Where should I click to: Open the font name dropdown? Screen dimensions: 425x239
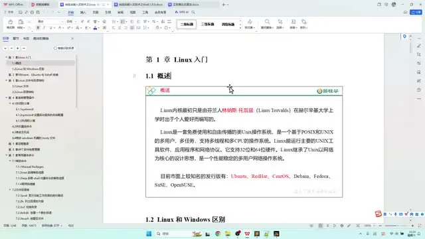point(62,21)
